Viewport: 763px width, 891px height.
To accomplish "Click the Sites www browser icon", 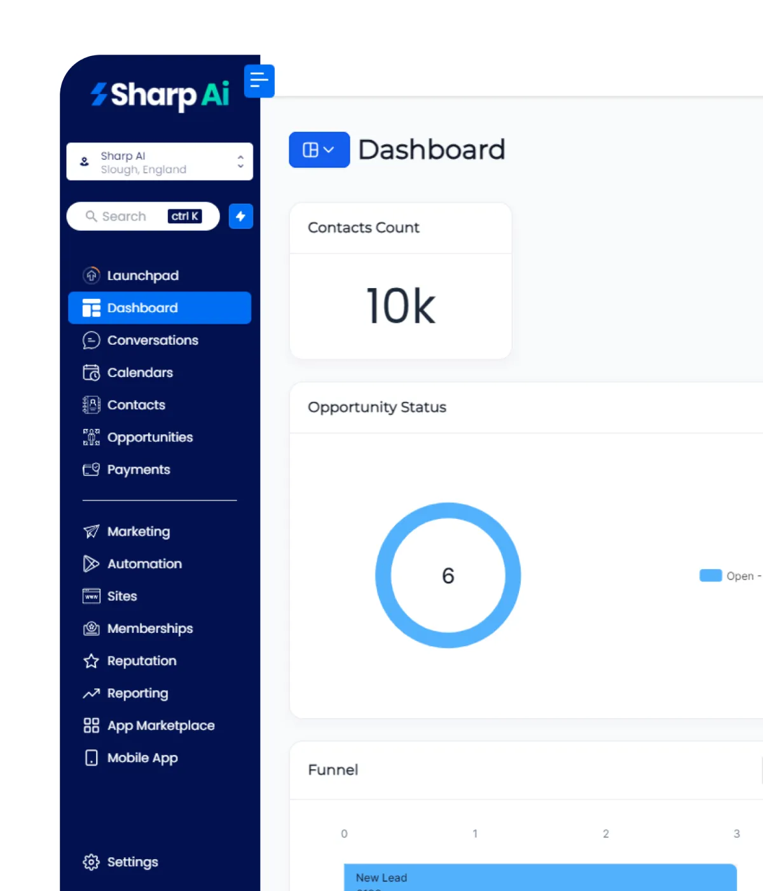I will coord(92,597).
